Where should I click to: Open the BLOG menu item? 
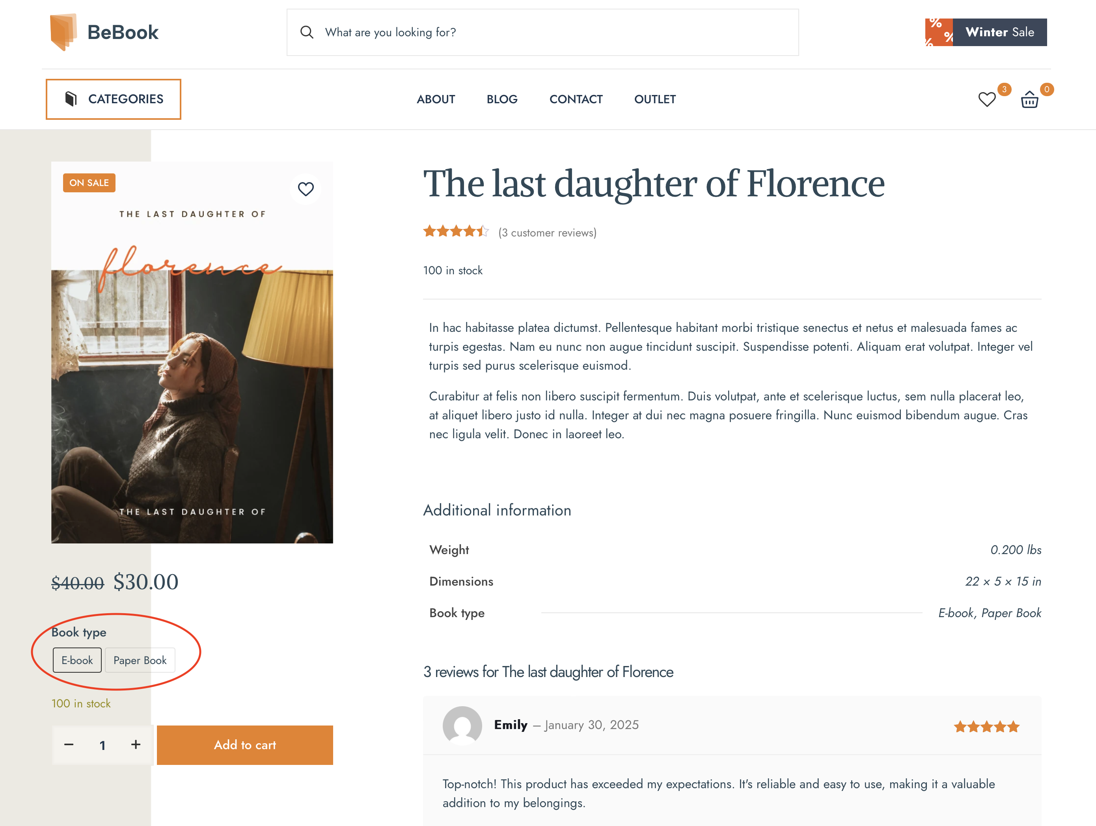[502, 100]
